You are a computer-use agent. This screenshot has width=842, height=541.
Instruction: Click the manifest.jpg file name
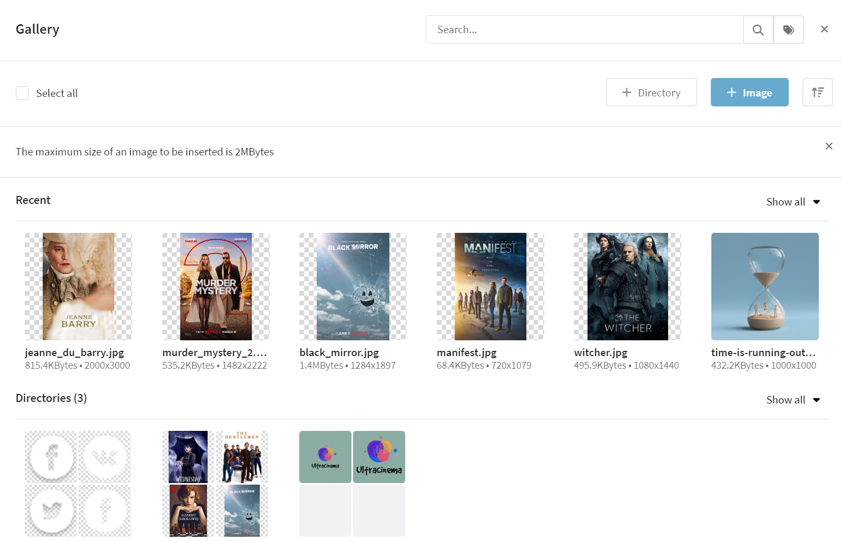click(x=467, y=352)
